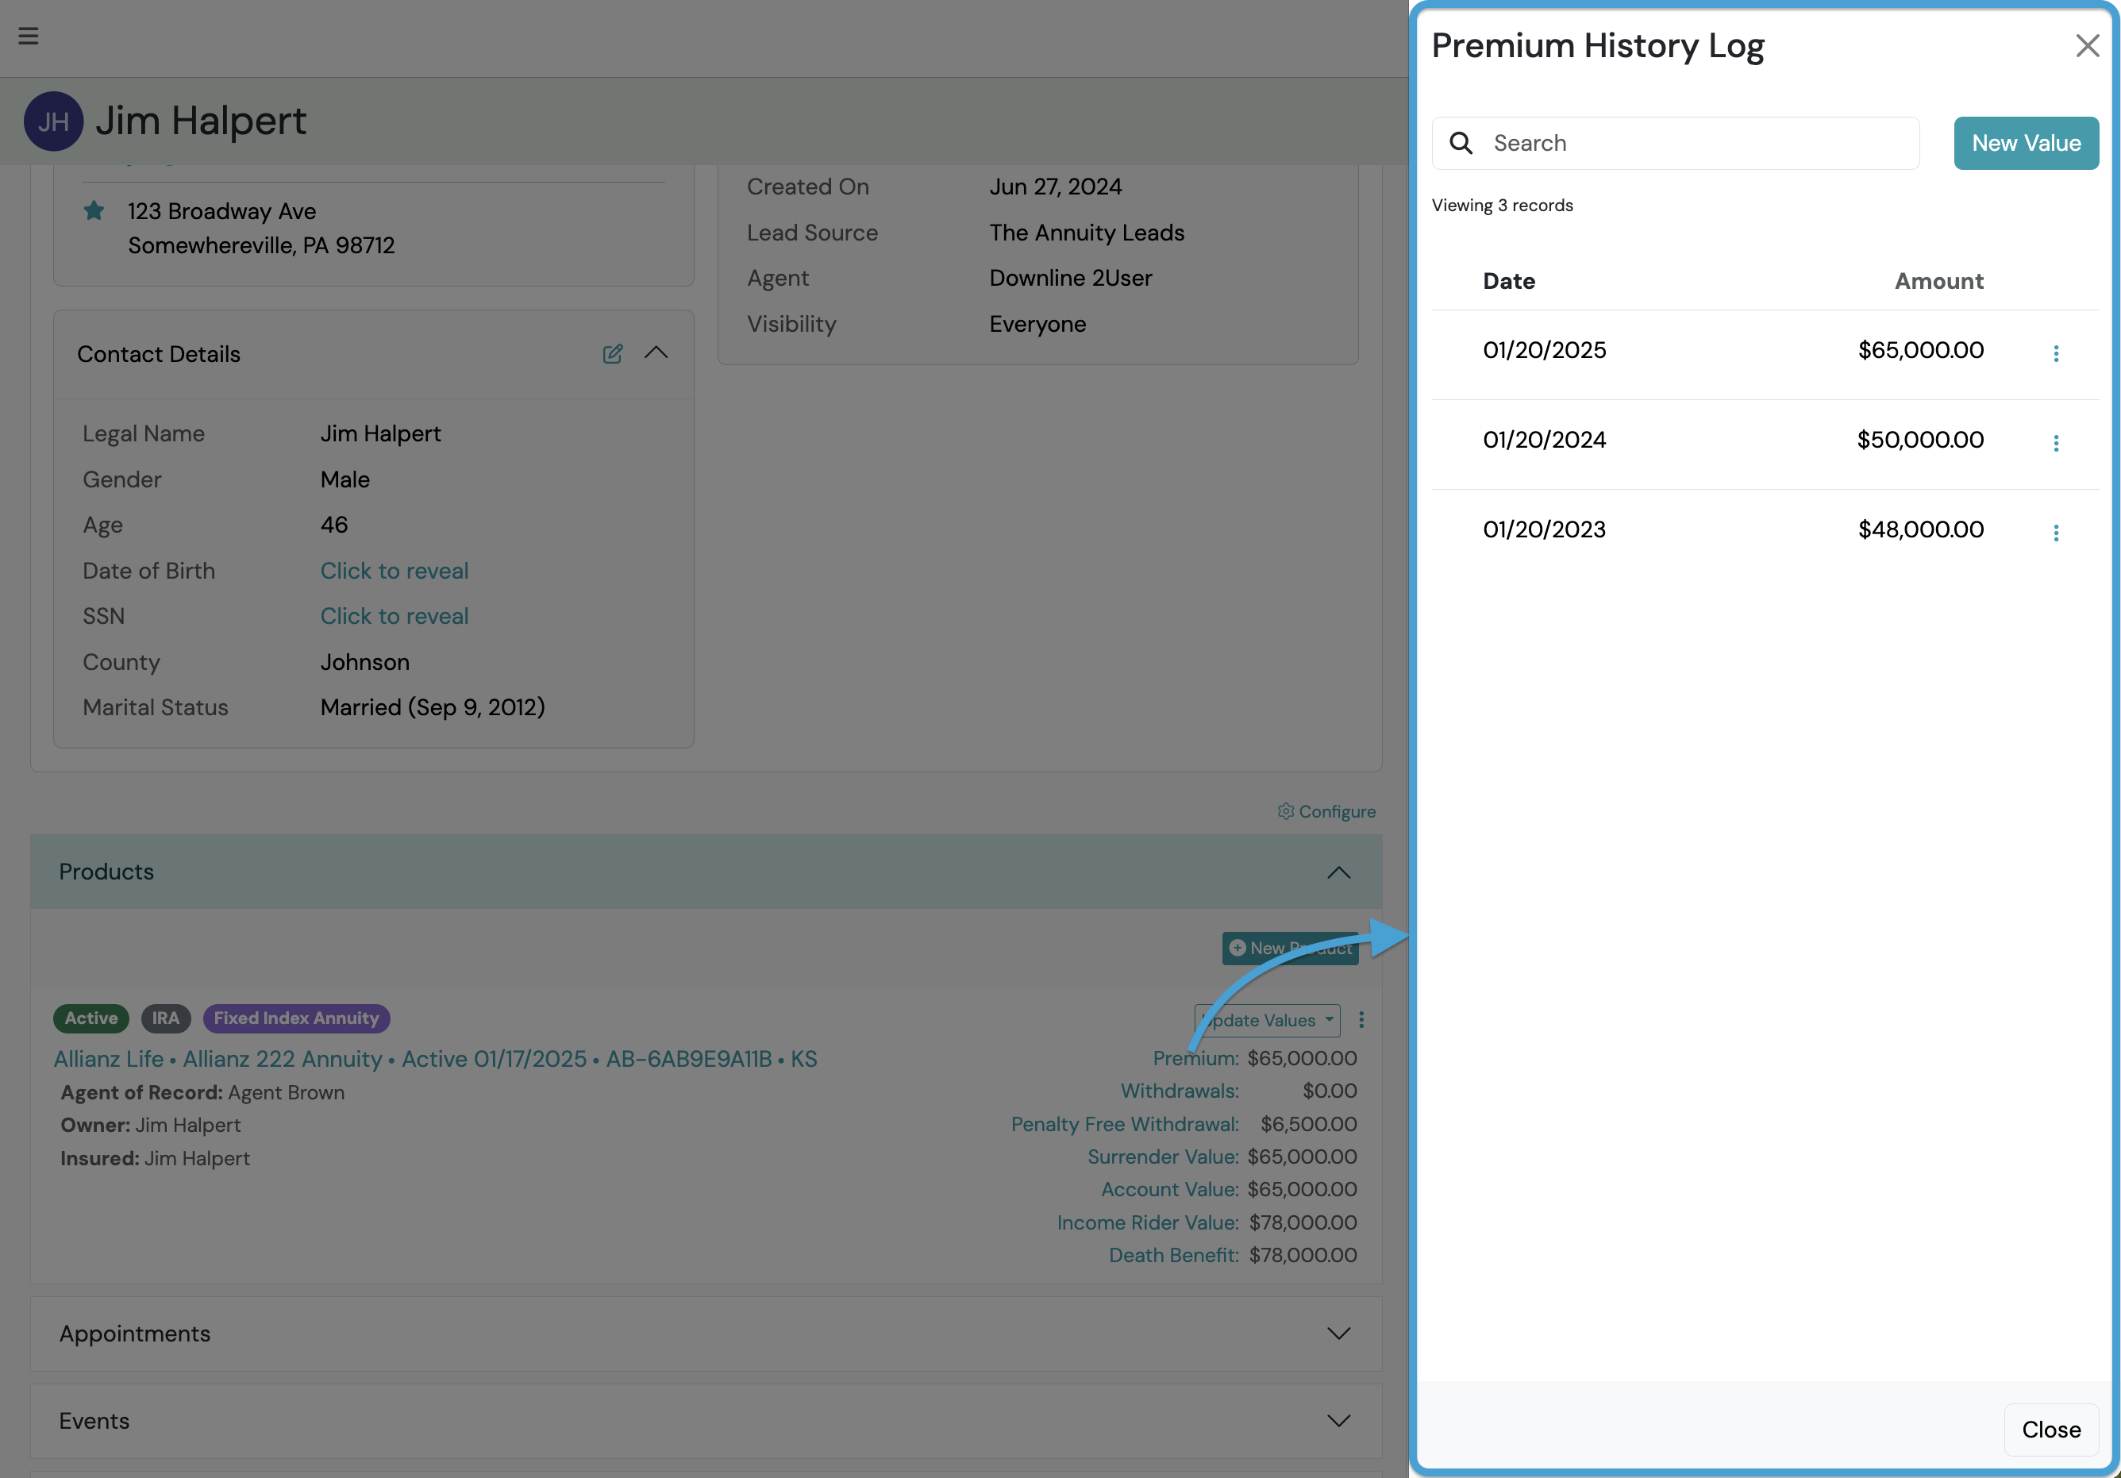This screenshot has width=2121, height=1478.
Task: Click the Premium label link
Action: pyautogui.click(x=1195, y=1057)
